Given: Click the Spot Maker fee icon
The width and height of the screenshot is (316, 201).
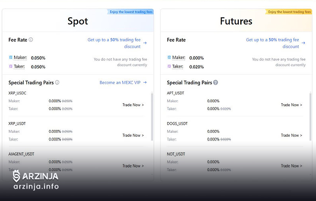Looking at the screenshot, I should [11, 58].
